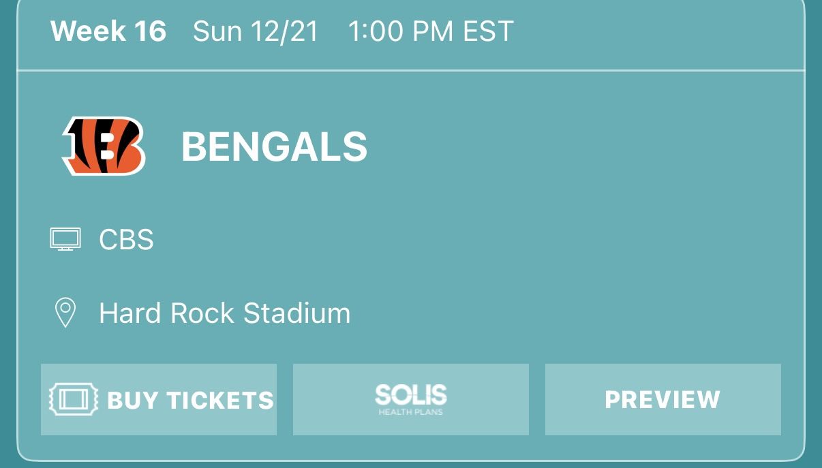Click the BENGALS opponent name

click(x=273, y=145)
